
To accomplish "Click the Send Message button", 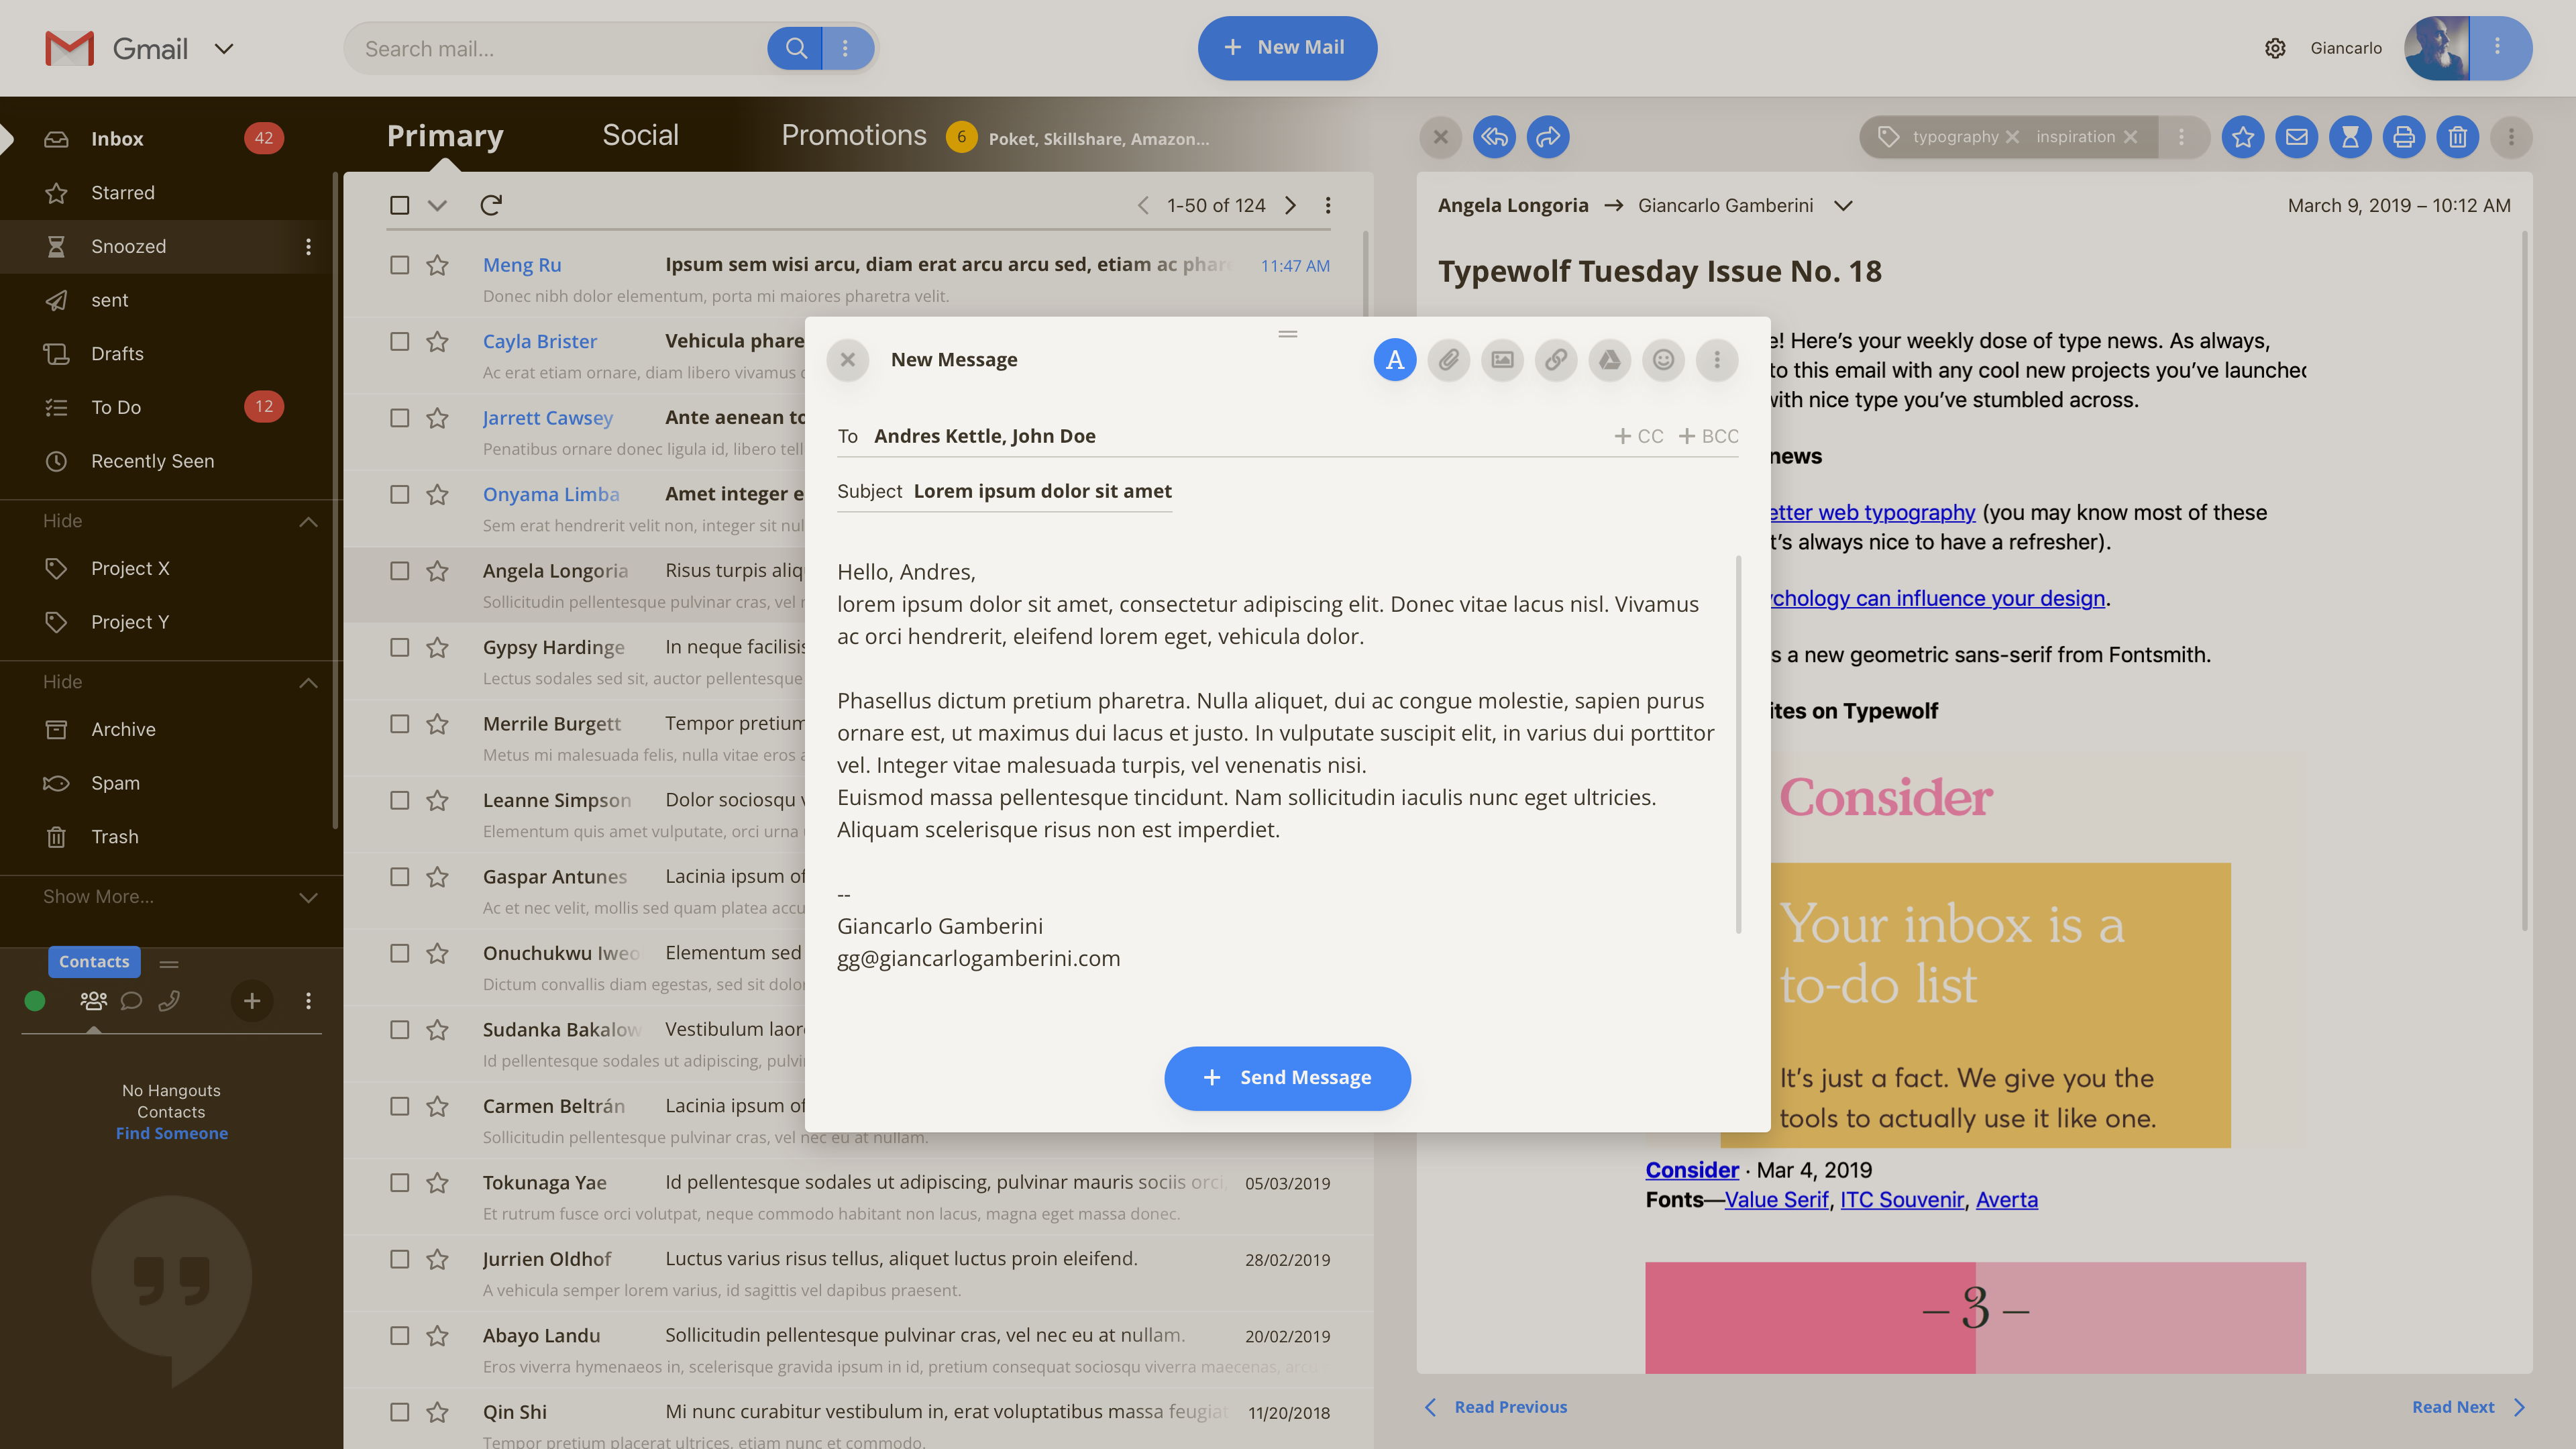I will pos(1287,1078).
